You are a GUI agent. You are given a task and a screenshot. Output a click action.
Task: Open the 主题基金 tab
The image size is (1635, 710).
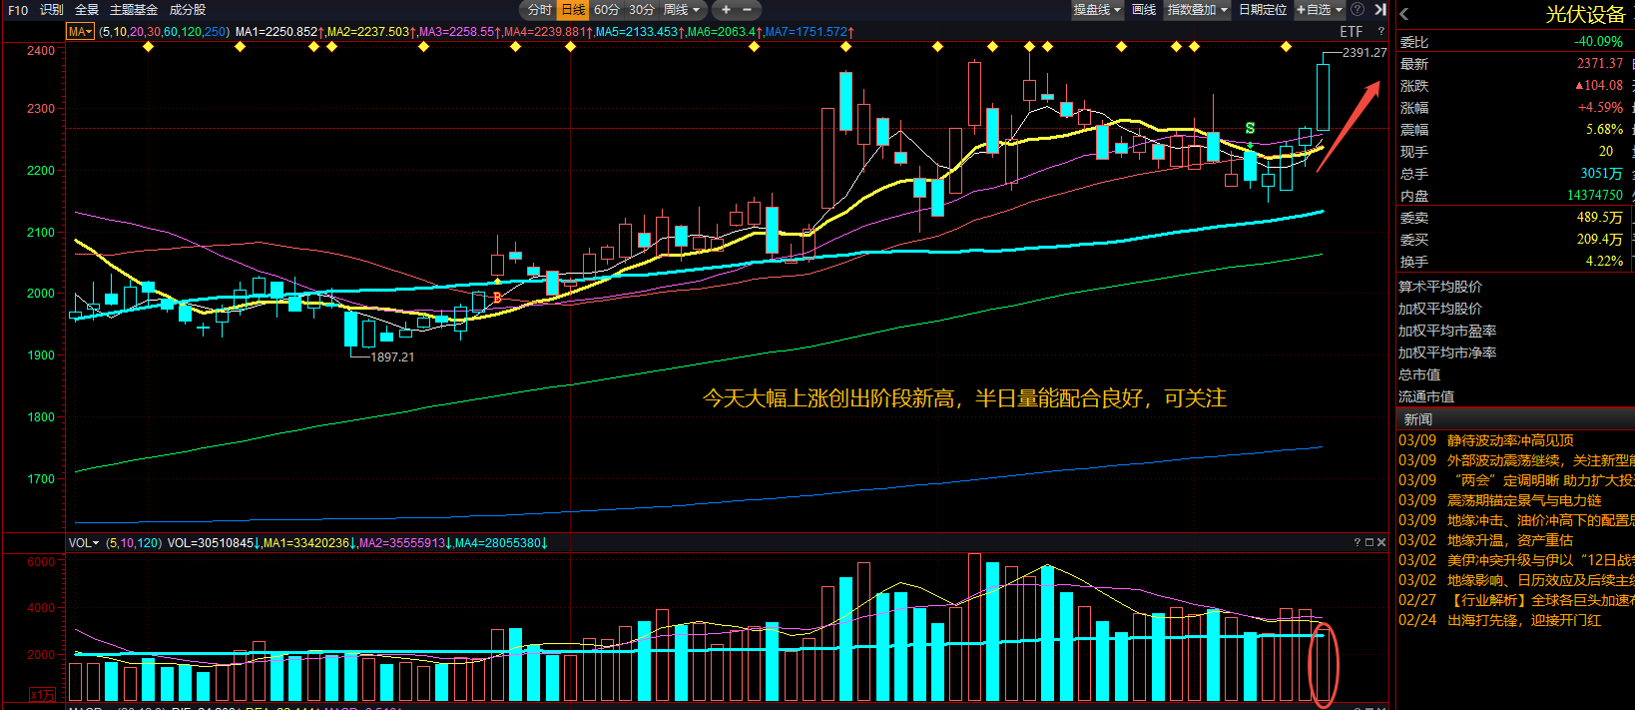[x=134, y=10]
